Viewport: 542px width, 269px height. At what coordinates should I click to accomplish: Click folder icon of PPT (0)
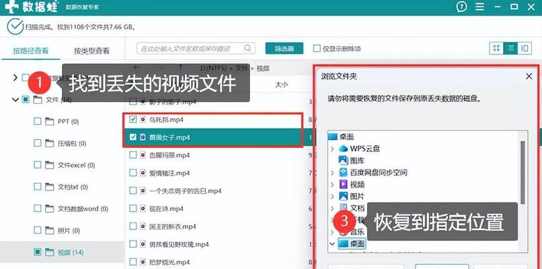click(x=50, y=121)
